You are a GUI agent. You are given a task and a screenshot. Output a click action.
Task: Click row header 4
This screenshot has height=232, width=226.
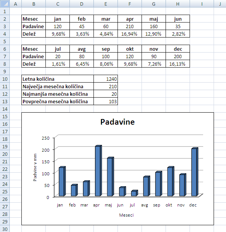tap(5, 34)
